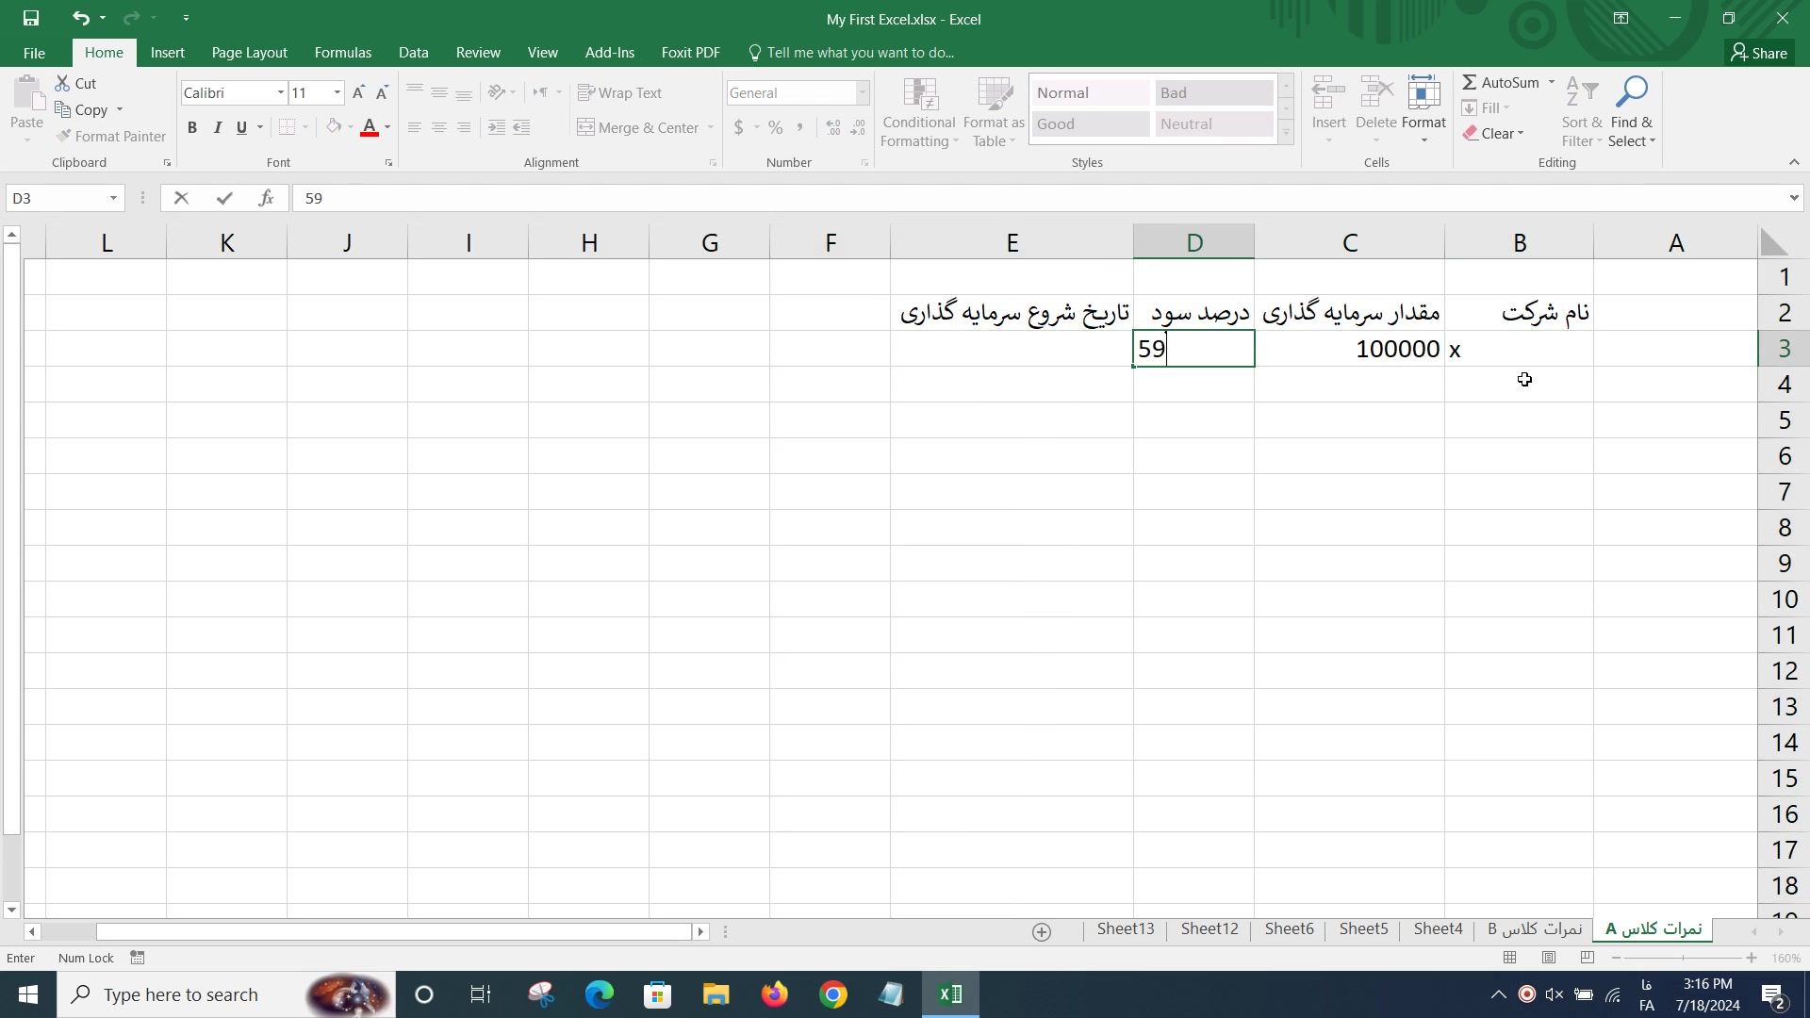The height and width of the screenshot is (1018, 1810).
Task: Click the Insert Function fx icon
Action: tap(266, 198)
